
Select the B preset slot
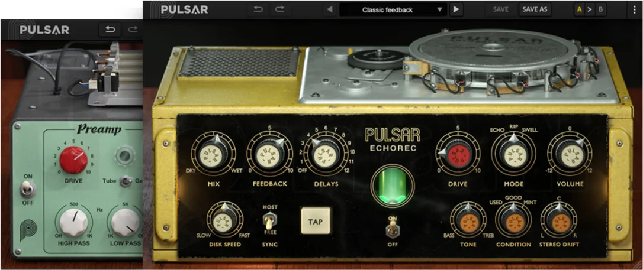(601, 9)
